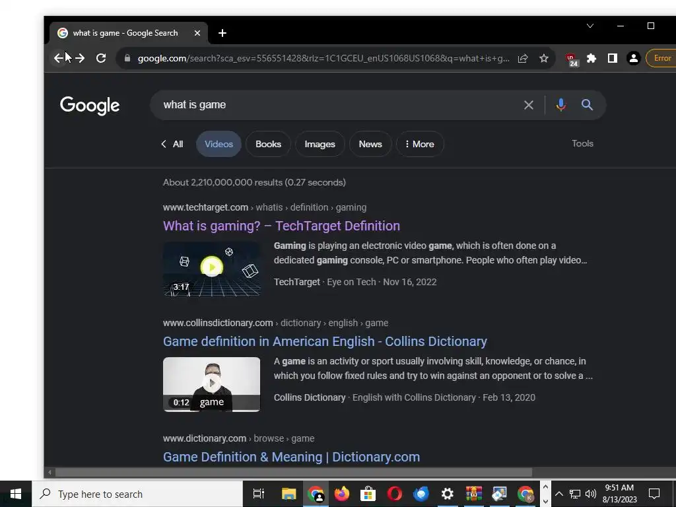Open the Extensions puzzle icon
Screen dimensions: 676x507
591,58
